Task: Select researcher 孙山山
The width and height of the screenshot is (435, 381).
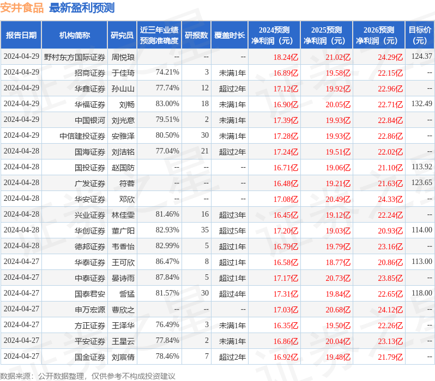Action: pyautogui.click(x=123, y=89)
